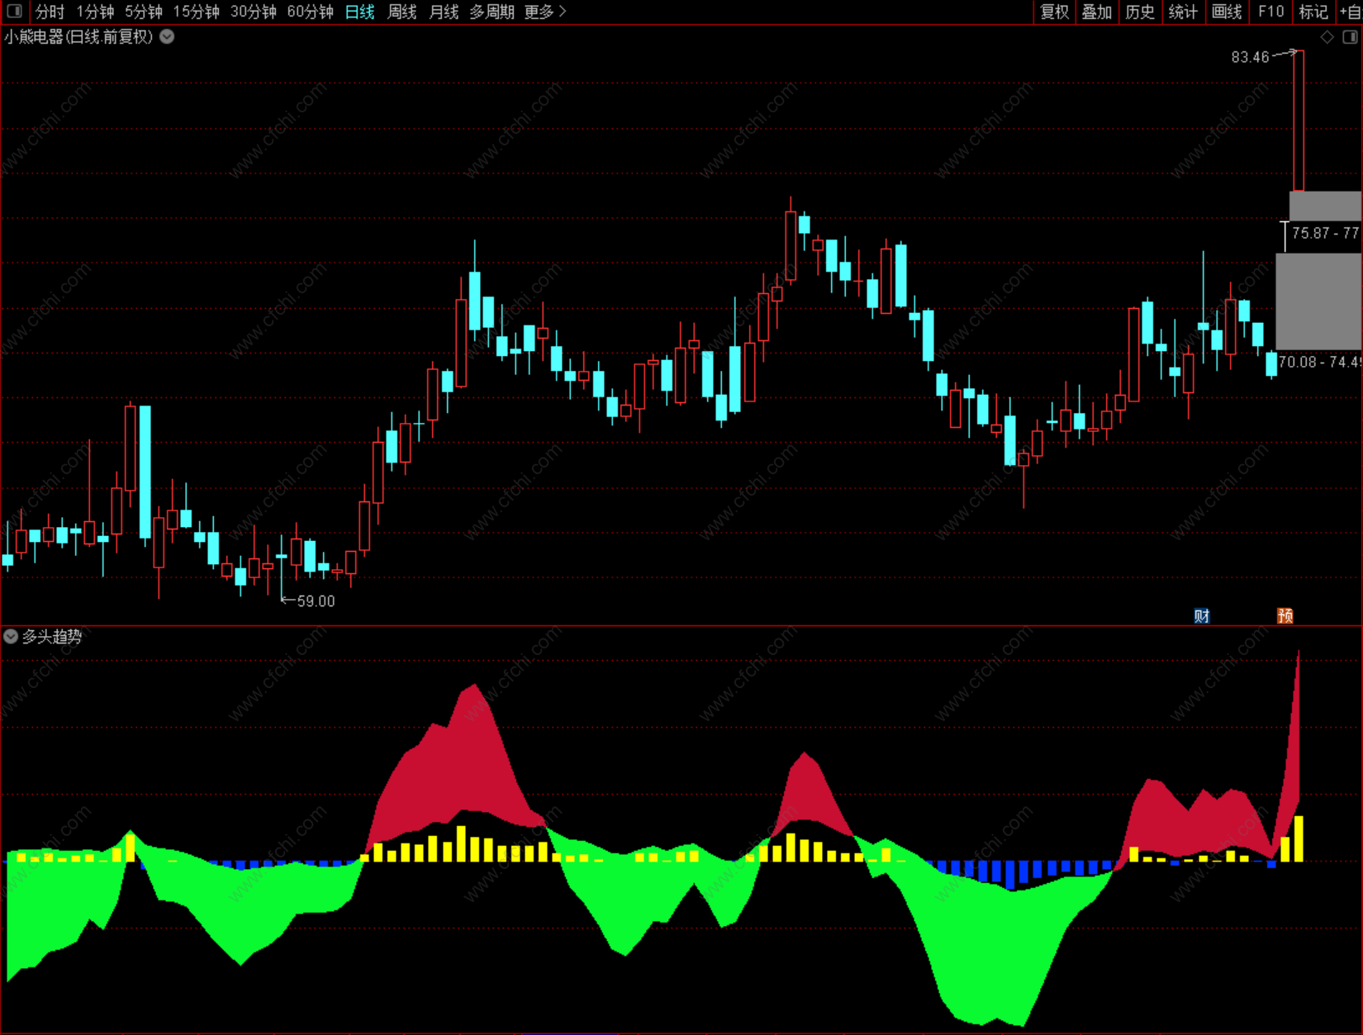
Task: Activate the 画线 drawing tools button
Action: pos(1227,12)
